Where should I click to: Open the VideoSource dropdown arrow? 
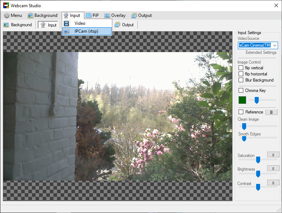(274, 45)
